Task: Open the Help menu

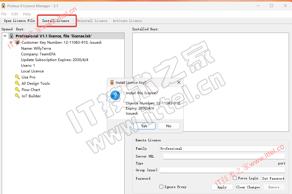Action: tap(27, 14)
